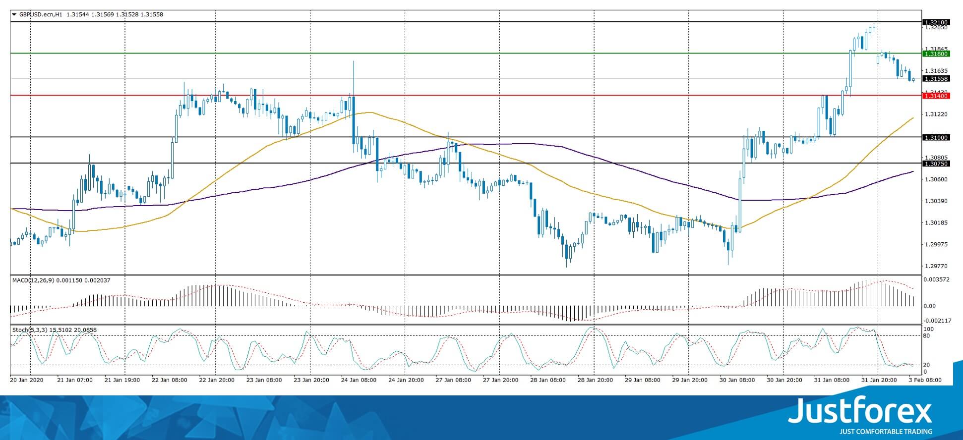Click the 29 Jan 20:00 time label
Viewport: 963px width, 440px height.
click(690, 380)
